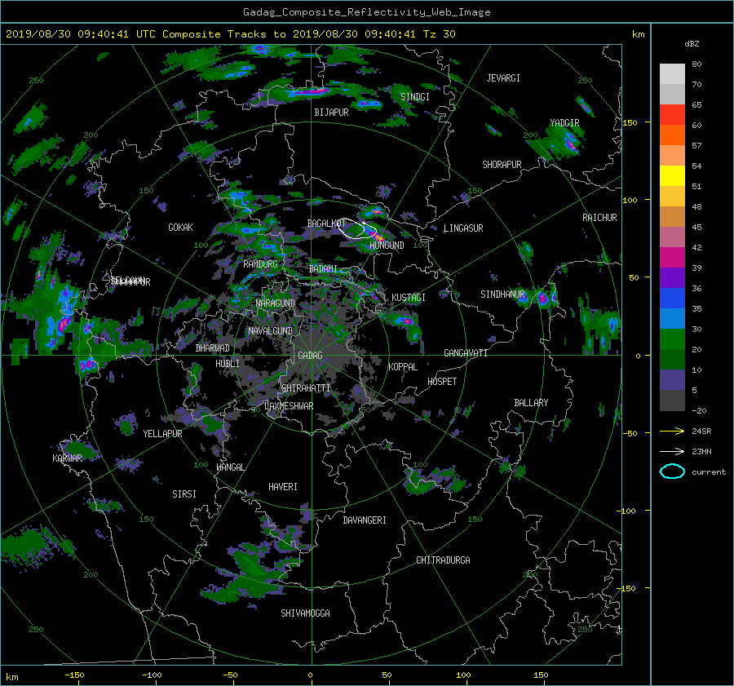The image size is (734, 686).
Task: Click the BAGALKOT city label
Action: pos(325,224)
